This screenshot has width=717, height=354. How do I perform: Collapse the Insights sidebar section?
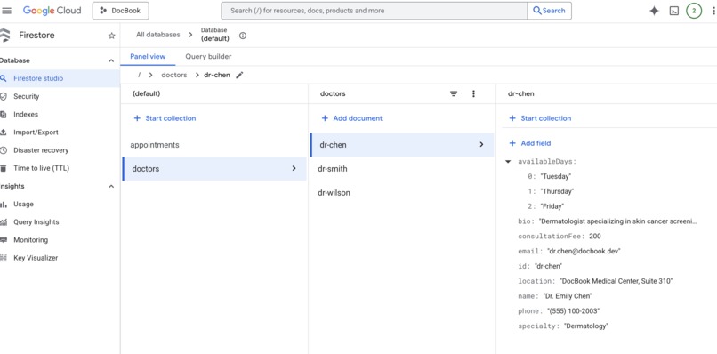pyautogui.click(x=111, y=186)
